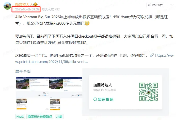Open the three-dot more options menu
The width and height of the screenshot is (176, 120).
(x=172, y=5)
